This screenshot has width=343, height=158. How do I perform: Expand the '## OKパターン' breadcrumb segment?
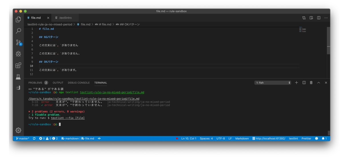click(128, 25)
